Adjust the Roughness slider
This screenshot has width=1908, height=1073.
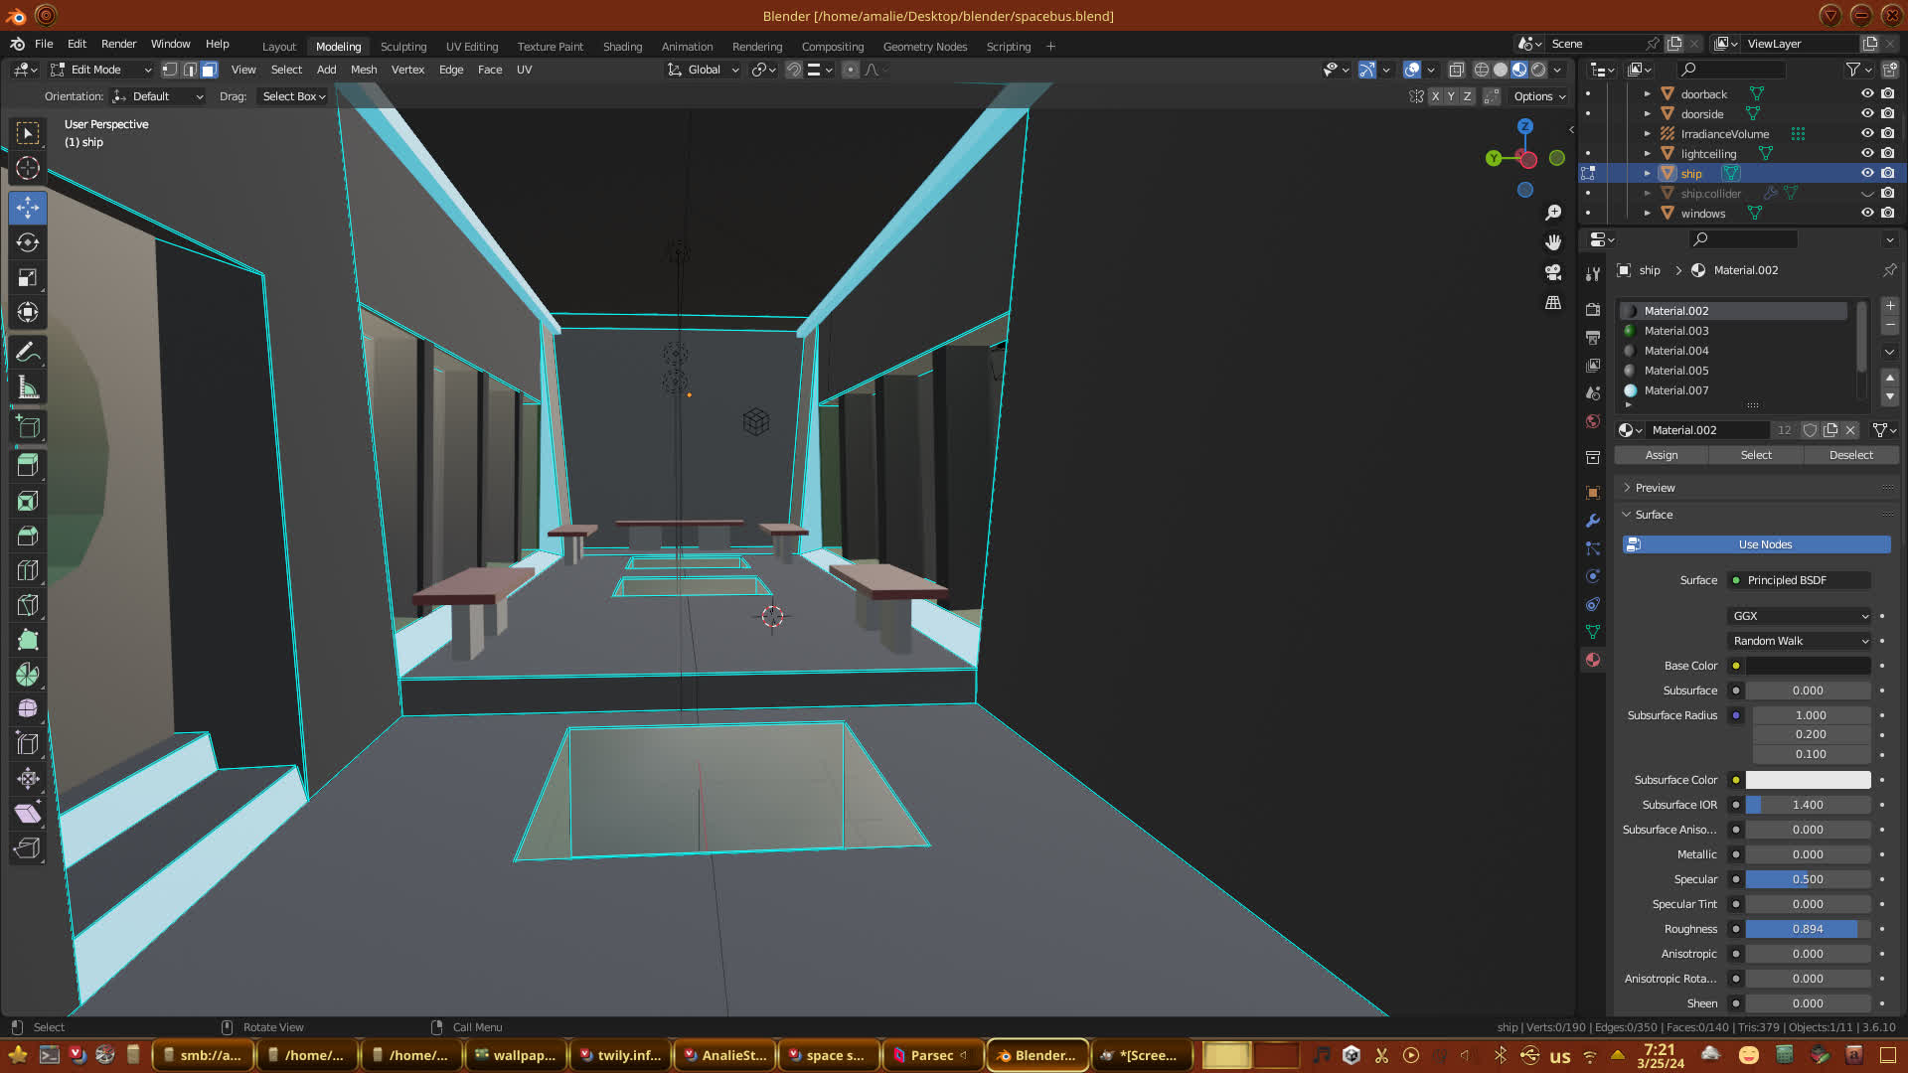1807,929
